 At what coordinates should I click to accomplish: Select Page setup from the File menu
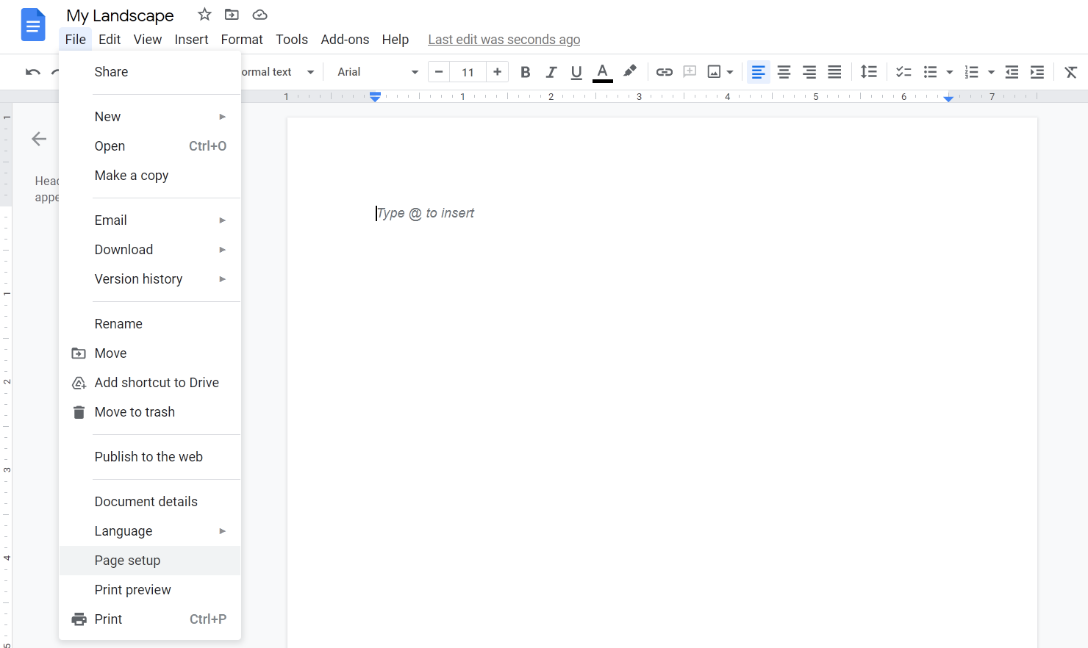(x=127, y=560)
